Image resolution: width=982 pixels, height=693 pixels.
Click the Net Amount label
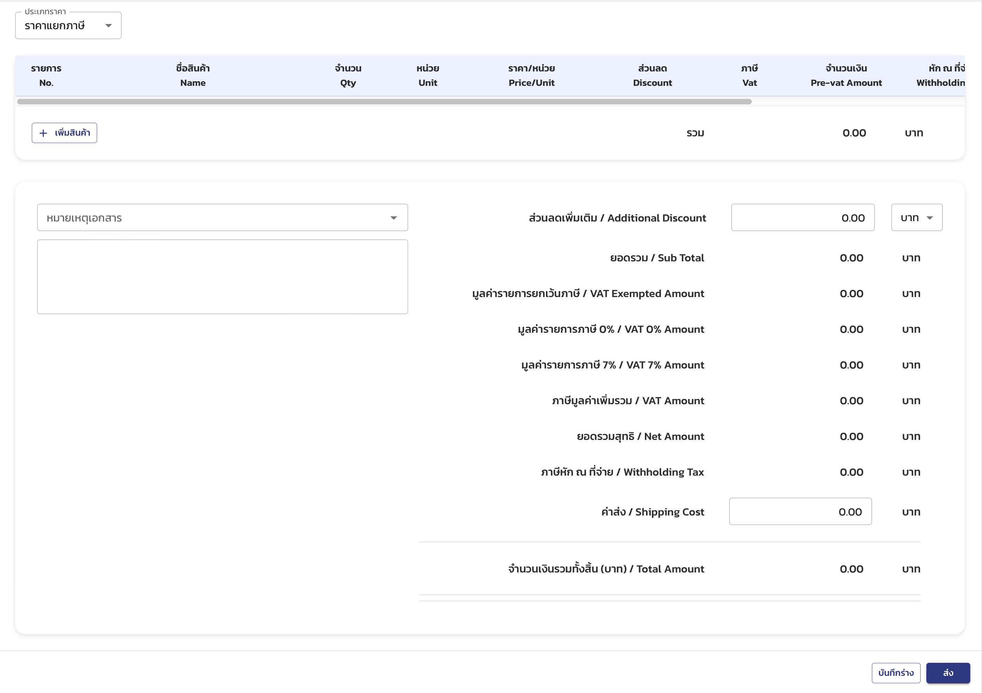pyautogui.click(x=640, y=436)
